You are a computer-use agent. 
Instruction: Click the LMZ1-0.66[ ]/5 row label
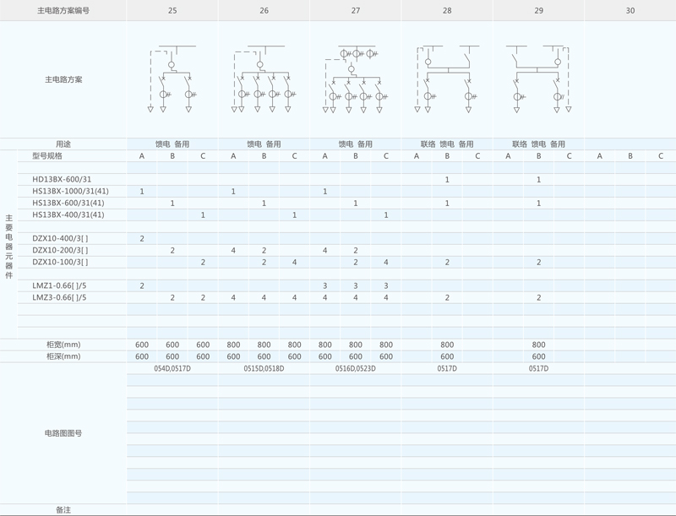tap(59, 286)
